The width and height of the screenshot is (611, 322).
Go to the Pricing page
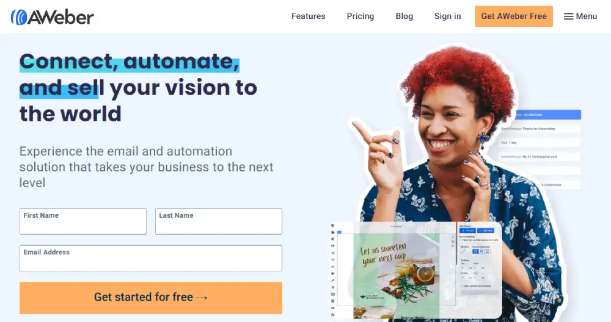pyautogui.click(x=360, y=16)
